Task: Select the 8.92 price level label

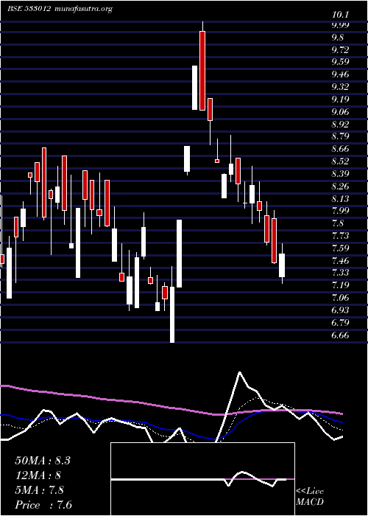Action: (x=340, y=125)
